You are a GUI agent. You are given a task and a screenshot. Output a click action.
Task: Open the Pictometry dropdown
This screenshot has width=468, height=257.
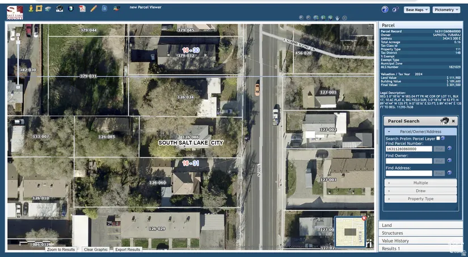pyautogui.click(x=446, y=10)
